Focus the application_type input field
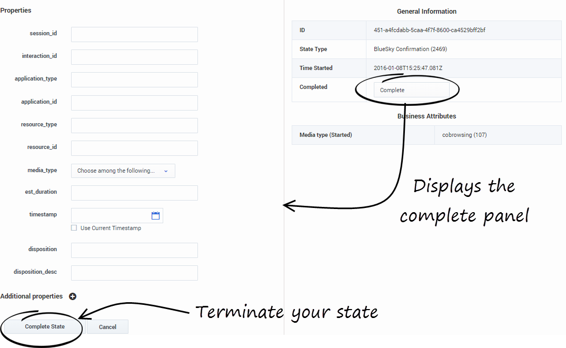This screenshot has width=566, height=348. 134,80
